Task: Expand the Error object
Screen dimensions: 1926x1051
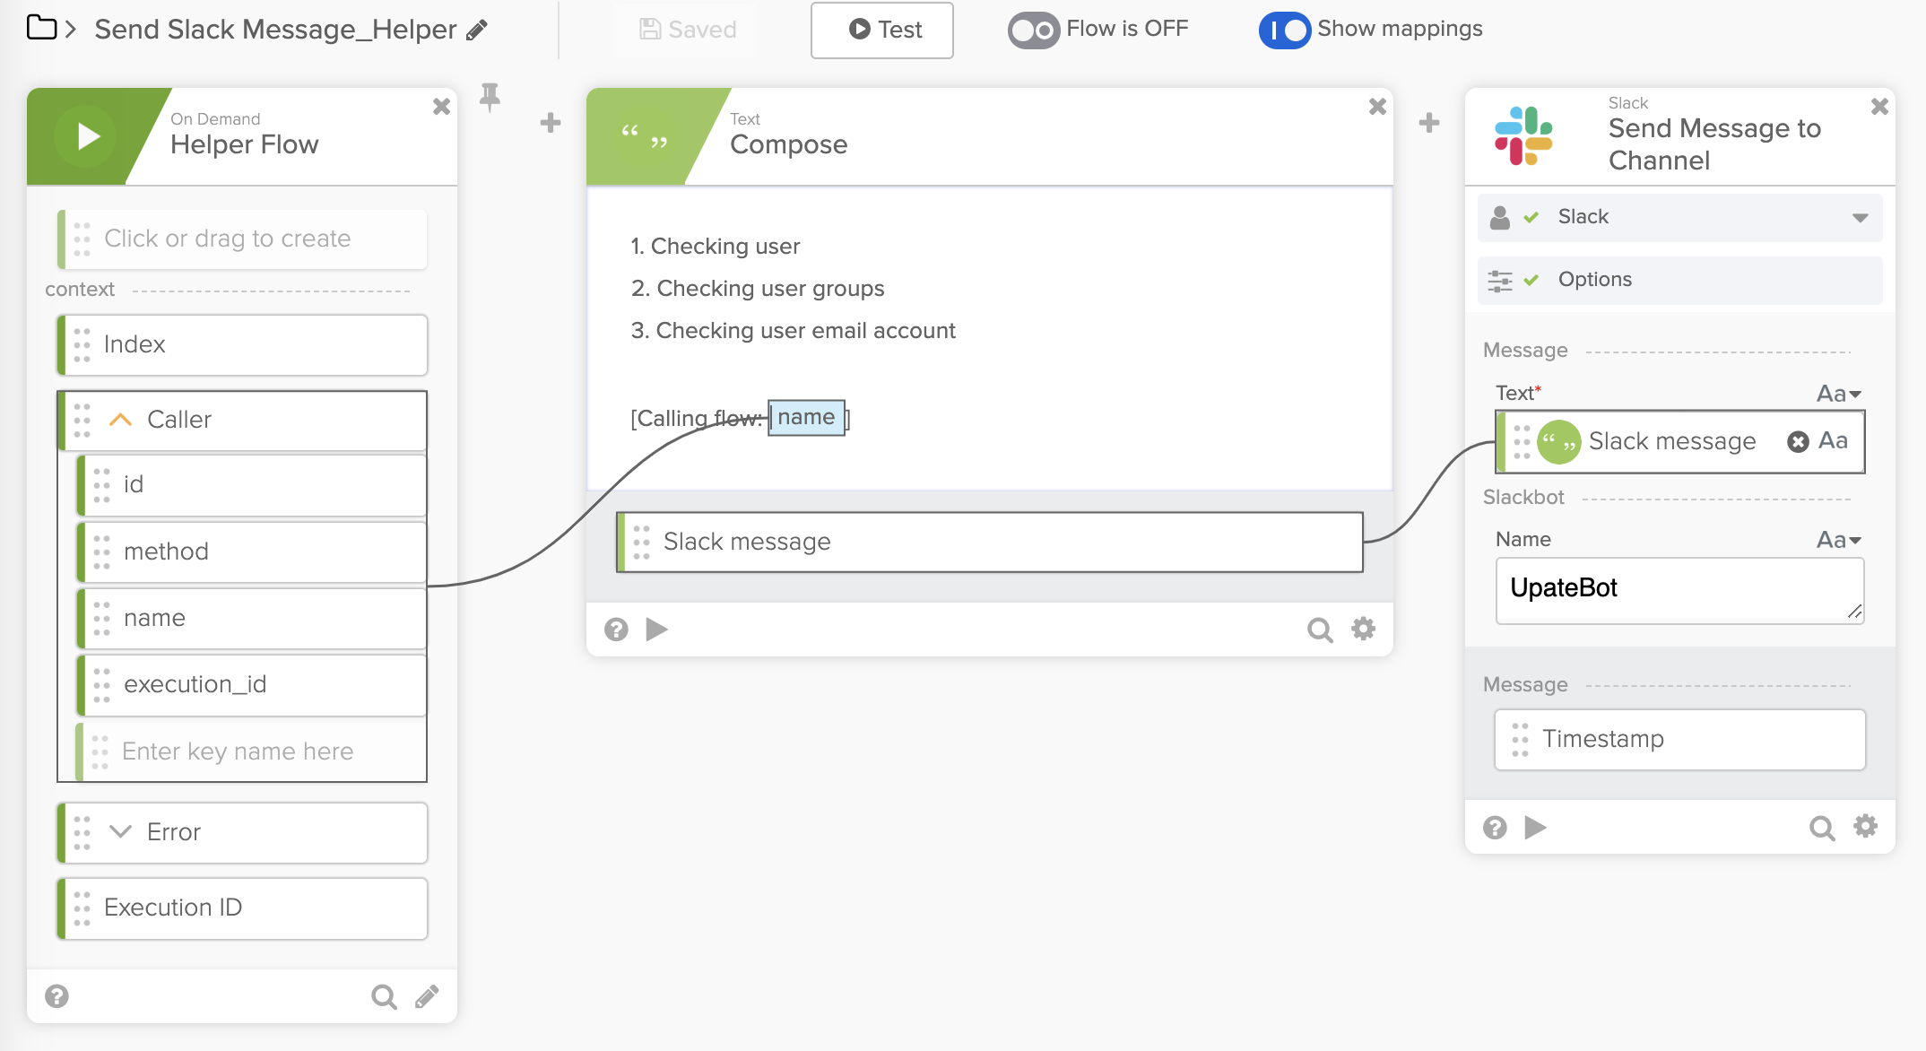Action: tap(120, 831)
